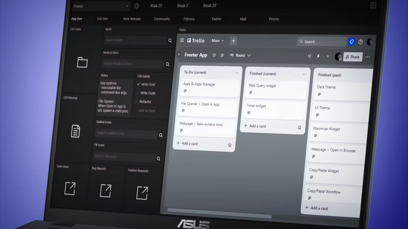Start the Work 25' timer
This screenshot has width=408, height=229.
tap(157, 6)
